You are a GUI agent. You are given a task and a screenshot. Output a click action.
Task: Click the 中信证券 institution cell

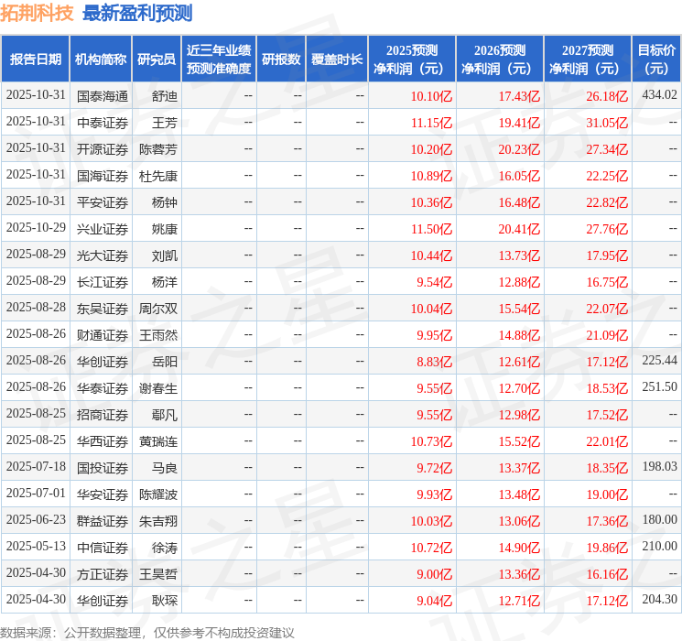pos(103,548)
